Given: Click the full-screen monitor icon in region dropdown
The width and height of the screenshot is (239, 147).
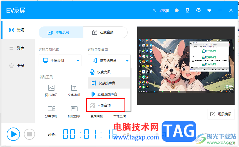Looking at the screenshot, I should tap(46, 60).
